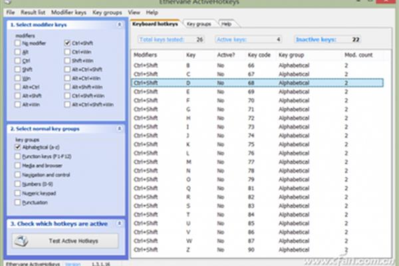Enable the Ctrl modifier checkbox
The height and width of the screenshot is (266, 399).
17,61
